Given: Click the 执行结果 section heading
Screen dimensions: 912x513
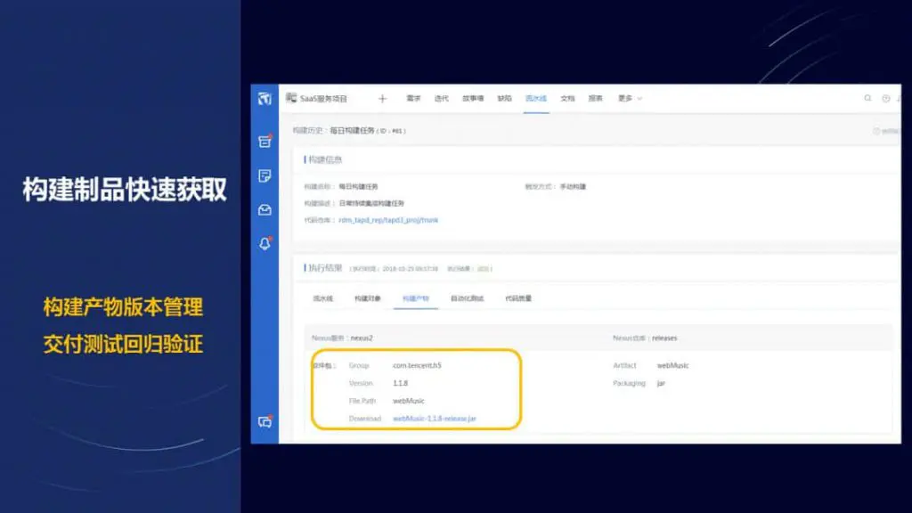Looking at the screenshot, I should [x=325, y=268].
